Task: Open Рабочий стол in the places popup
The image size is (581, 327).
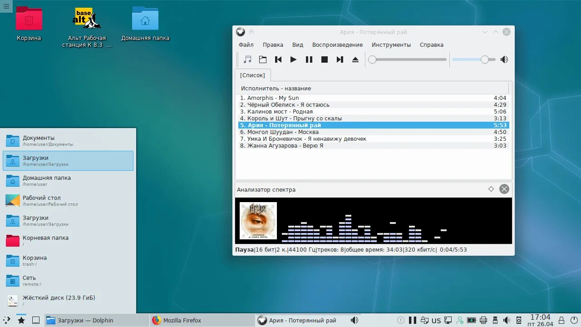Action: pyautogui.click(x=68, y=201)
